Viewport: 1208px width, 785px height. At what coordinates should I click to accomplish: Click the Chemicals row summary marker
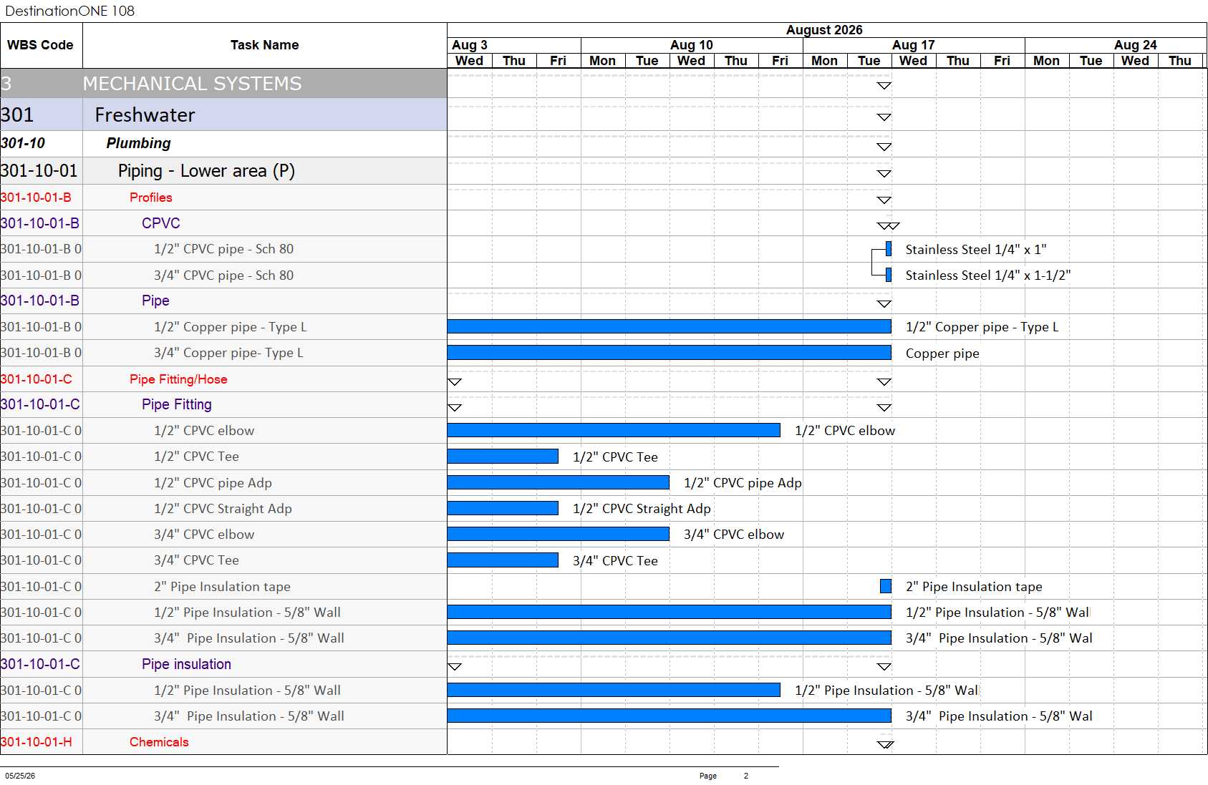pos(886,744)
